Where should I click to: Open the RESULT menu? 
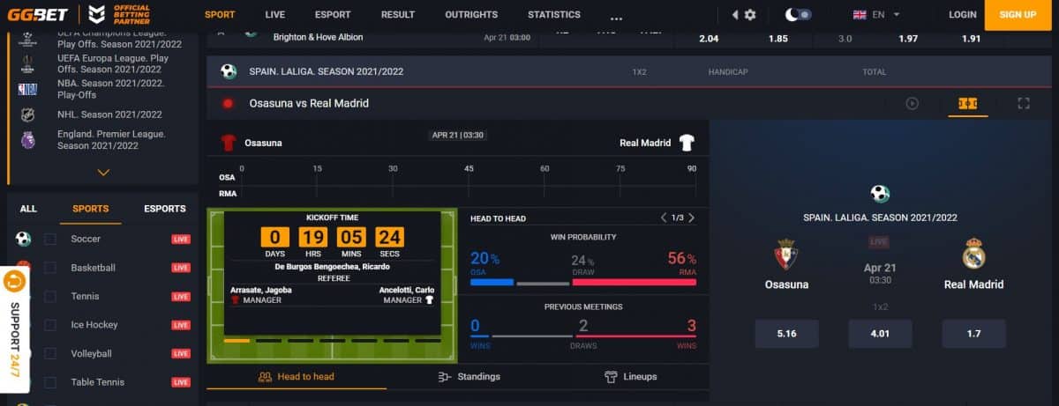click(x=398, y=15)
